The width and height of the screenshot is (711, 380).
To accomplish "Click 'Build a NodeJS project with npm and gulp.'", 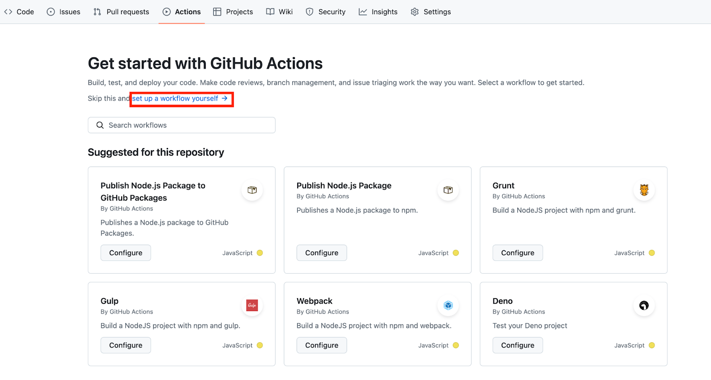I will (x=170, y=326).
